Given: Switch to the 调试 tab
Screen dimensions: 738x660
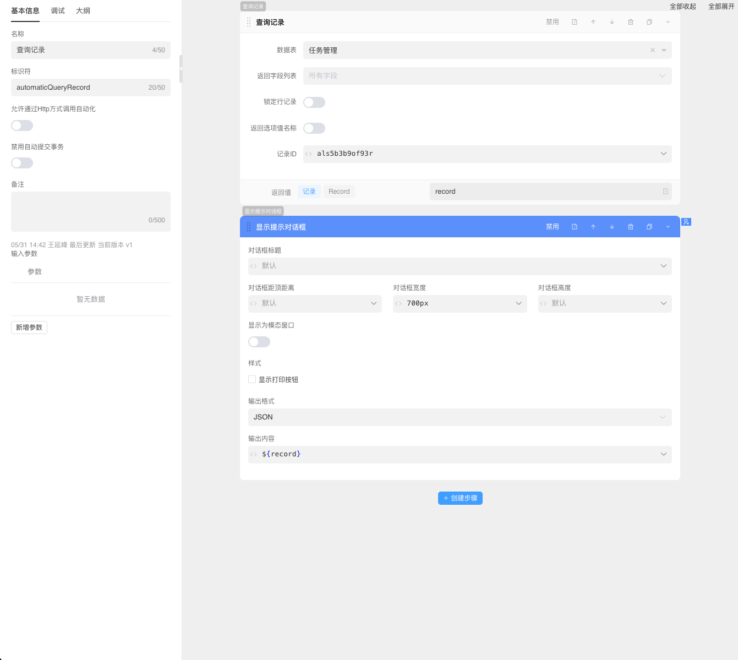Looking at the screenshot, I should tap(58, 10).
